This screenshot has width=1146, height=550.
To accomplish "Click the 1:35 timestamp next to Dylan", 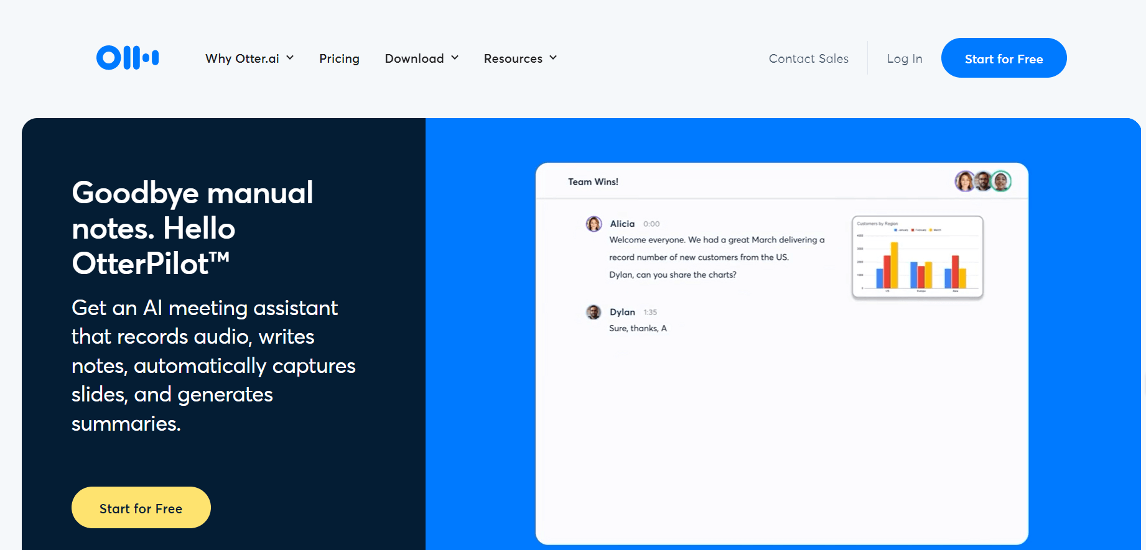I will (x=650, y=312).
